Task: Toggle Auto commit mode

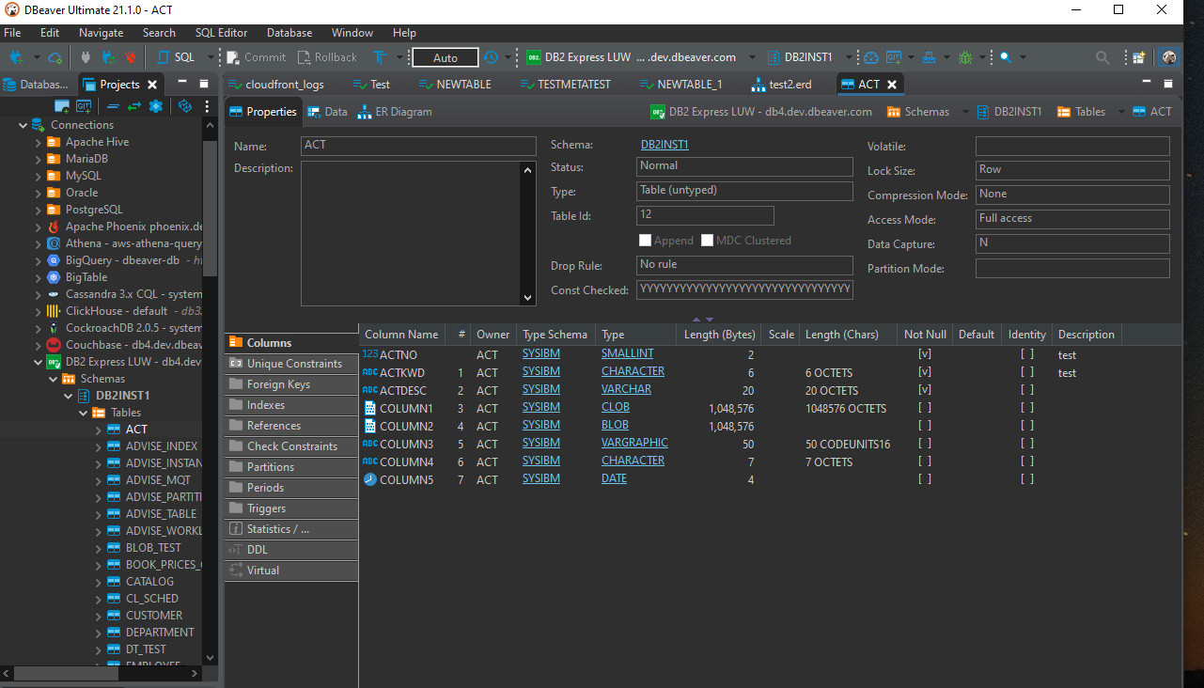Action: [x=445, y=56]
